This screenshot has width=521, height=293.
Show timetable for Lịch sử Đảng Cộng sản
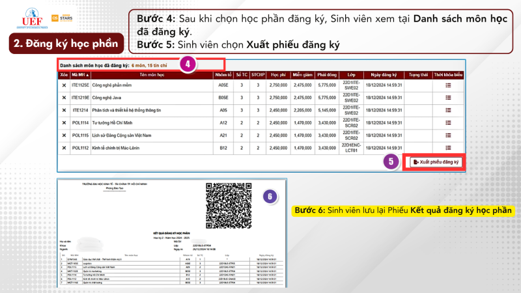[448, 135]
